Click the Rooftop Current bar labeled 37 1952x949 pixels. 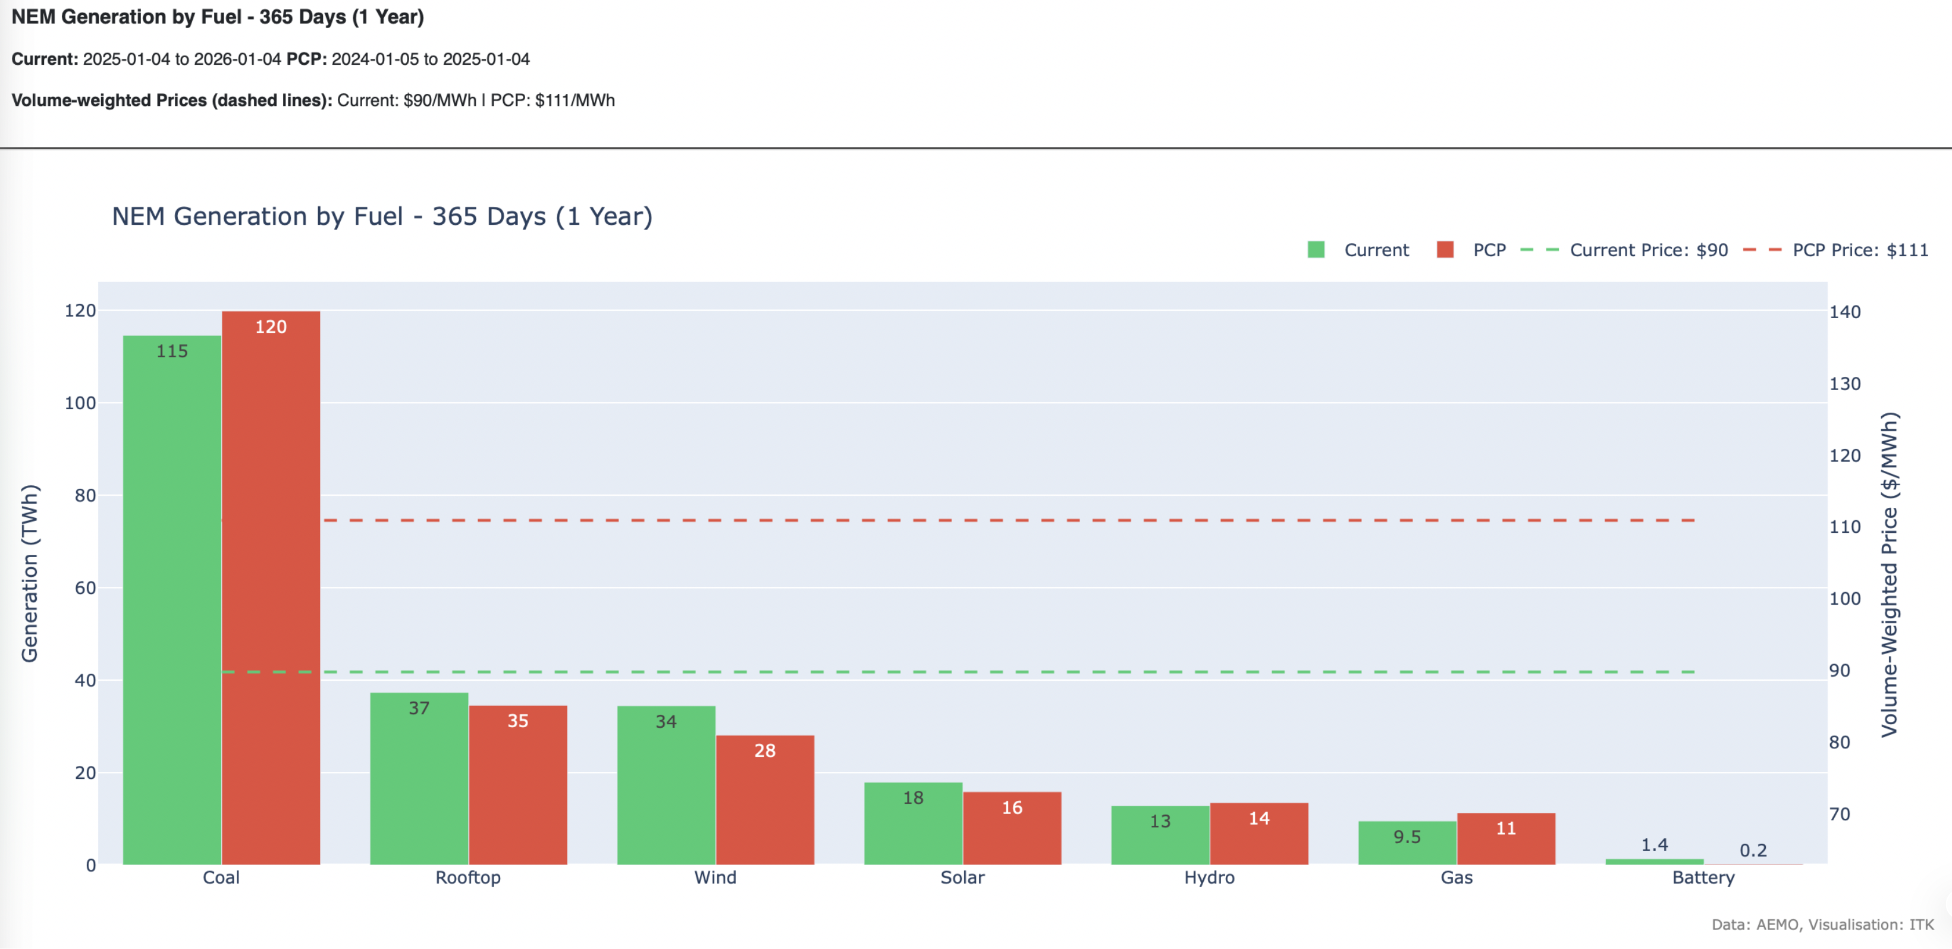[419, 778]
